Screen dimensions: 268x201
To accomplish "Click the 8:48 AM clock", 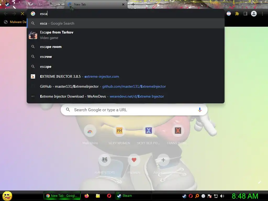I will click(x=245, y=196).
